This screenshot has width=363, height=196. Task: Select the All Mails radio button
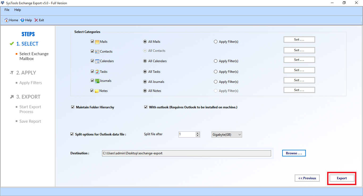pos(145,42)
